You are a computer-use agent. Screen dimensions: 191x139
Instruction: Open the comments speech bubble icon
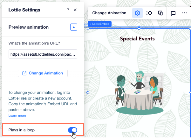tap(173, 13)
